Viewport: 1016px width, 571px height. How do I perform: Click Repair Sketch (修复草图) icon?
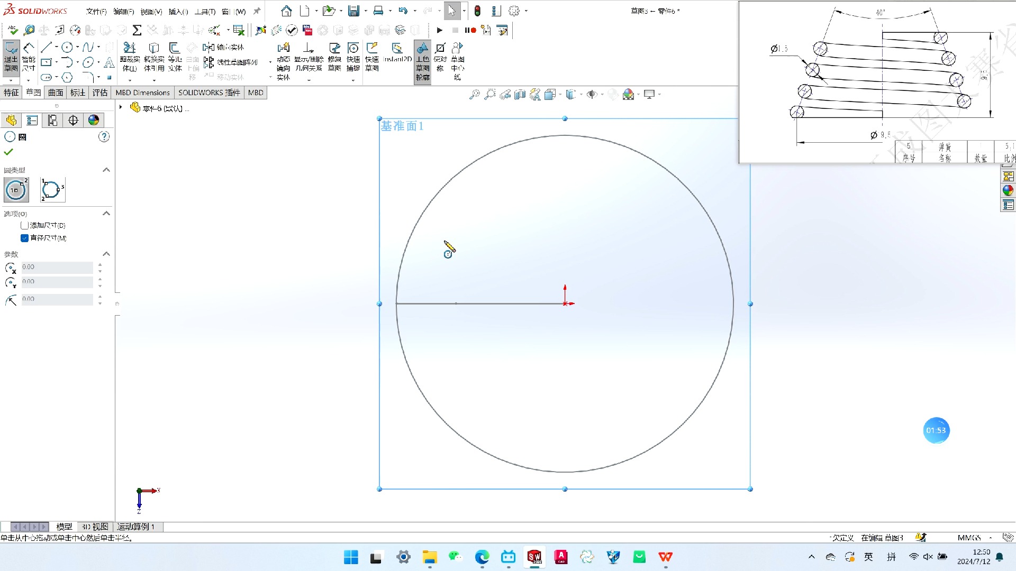[x=334, y=57]
